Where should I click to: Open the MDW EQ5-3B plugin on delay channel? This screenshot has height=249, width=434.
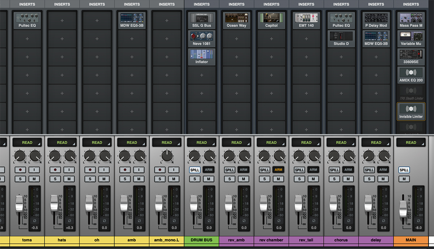click(x=376, y=39)
